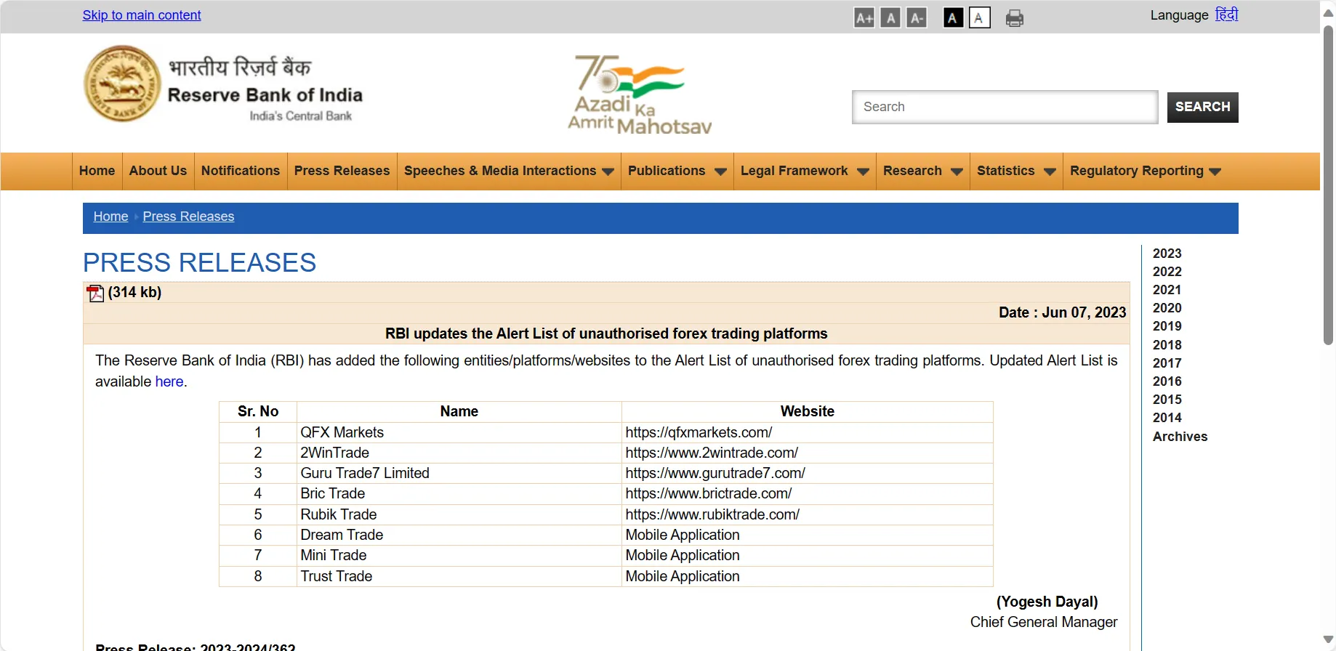Screen dimensions: 1336x651
Task: Click the SEARCH button
Action: pyautogui.click(x=1202, y=107)
